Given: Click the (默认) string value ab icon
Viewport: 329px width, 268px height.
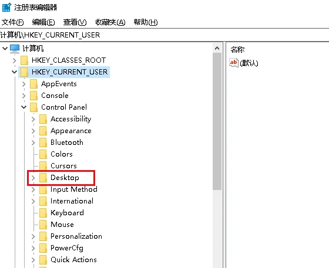Looking at the screenshot, I should 234,63.
